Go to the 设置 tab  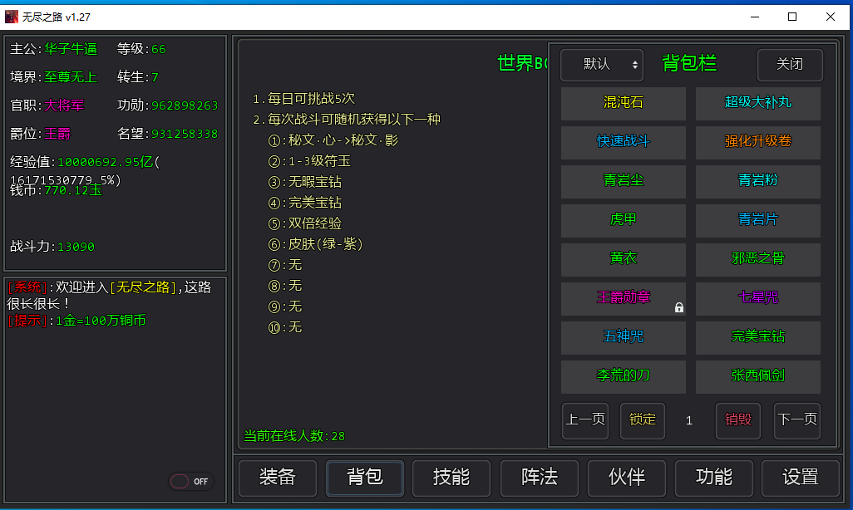click(x=801, y=477)
